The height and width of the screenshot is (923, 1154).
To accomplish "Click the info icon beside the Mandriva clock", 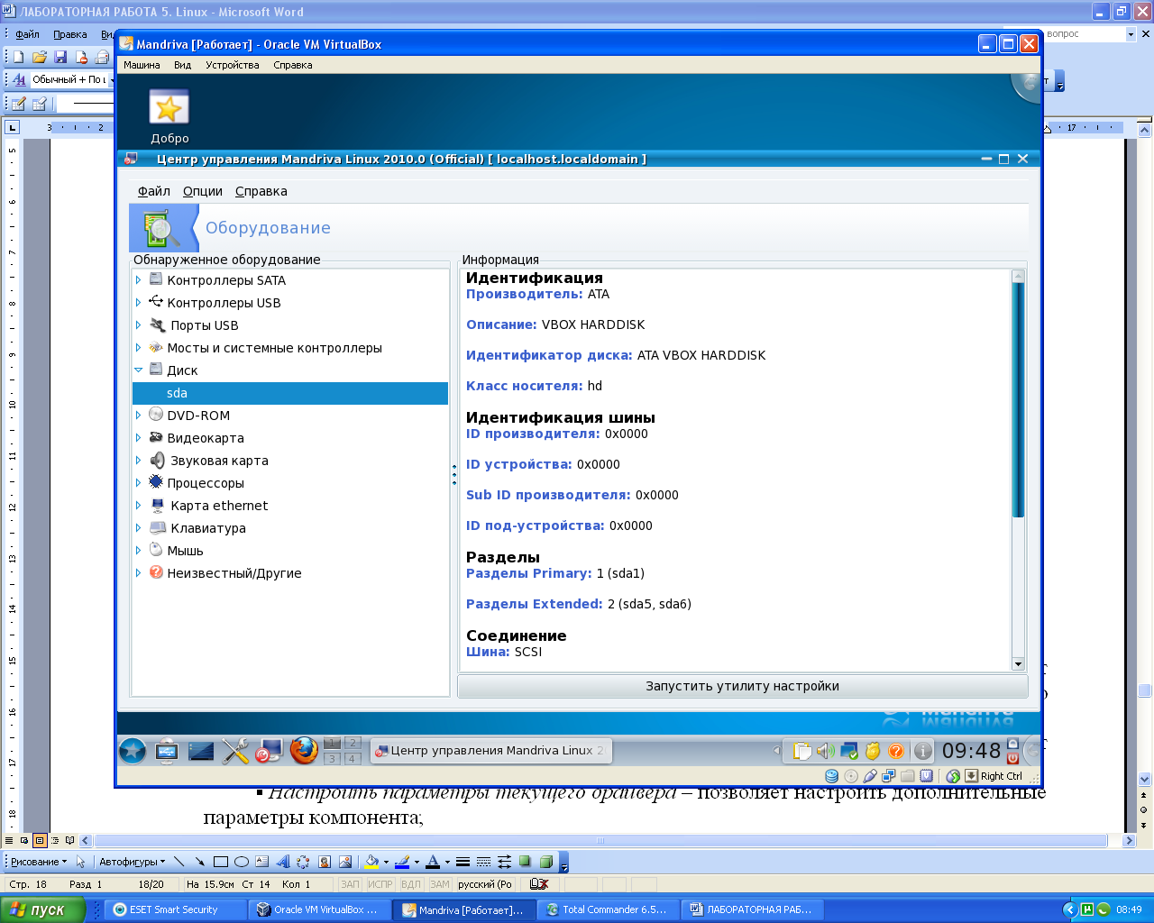I will [x=922, y=750].
